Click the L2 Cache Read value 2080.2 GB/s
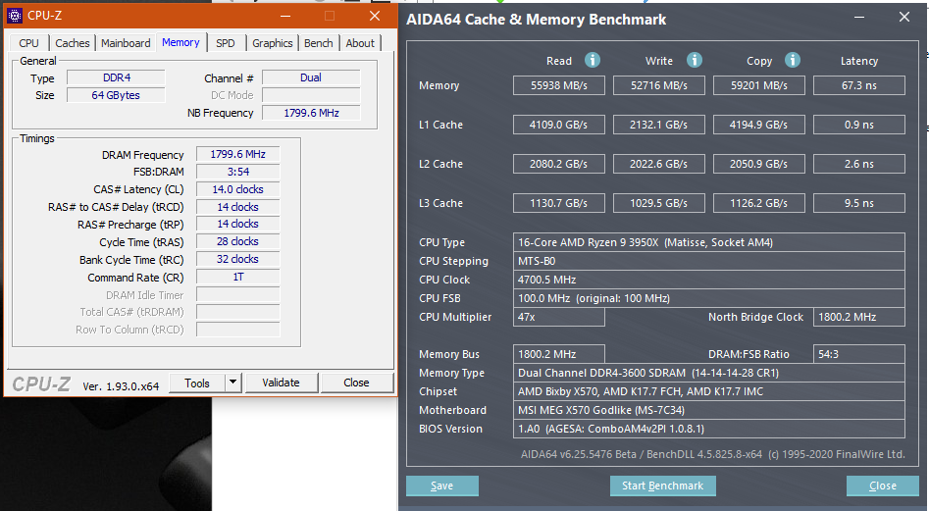Viewport: 929px width, 511px height. [x=559, y=164]
